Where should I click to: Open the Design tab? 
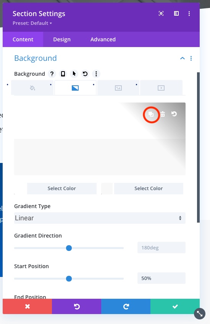(x=62, y=39)
